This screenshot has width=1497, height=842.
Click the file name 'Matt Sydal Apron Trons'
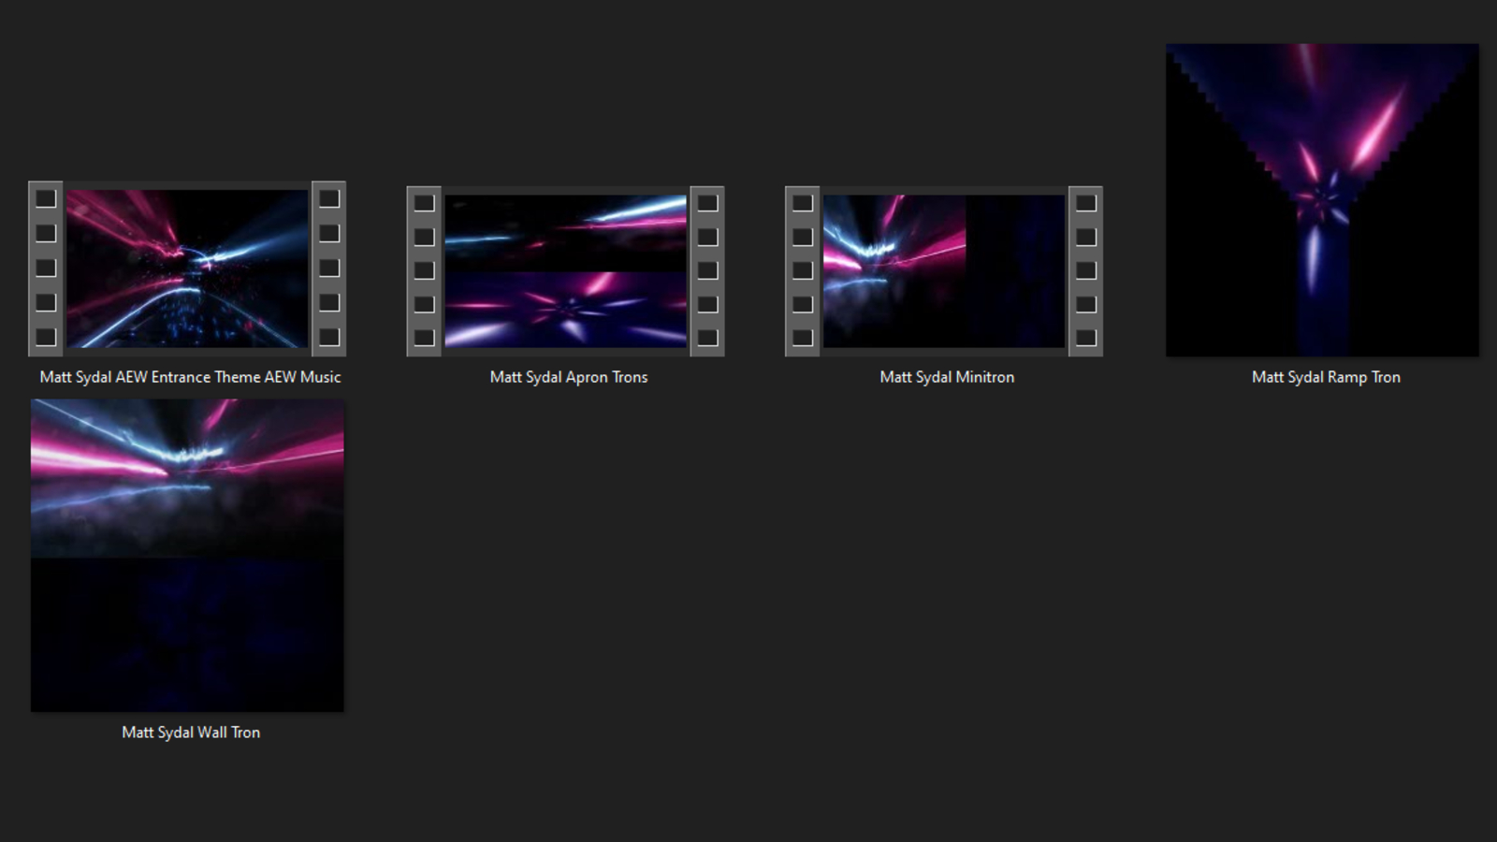coord(569,377)
